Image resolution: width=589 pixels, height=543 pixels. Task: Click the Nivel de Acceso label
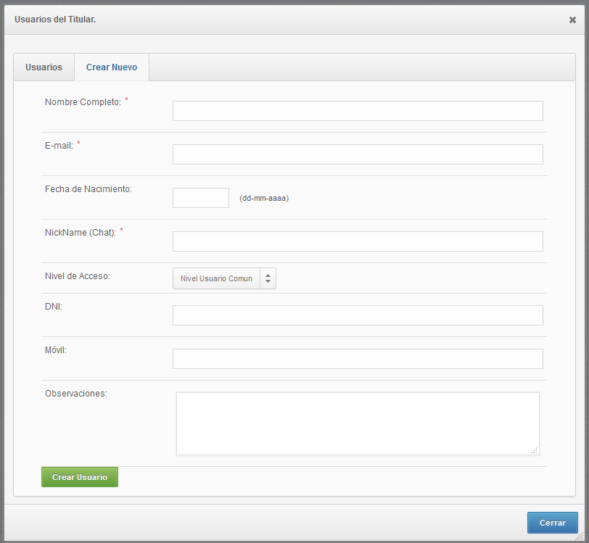point(78,276)
